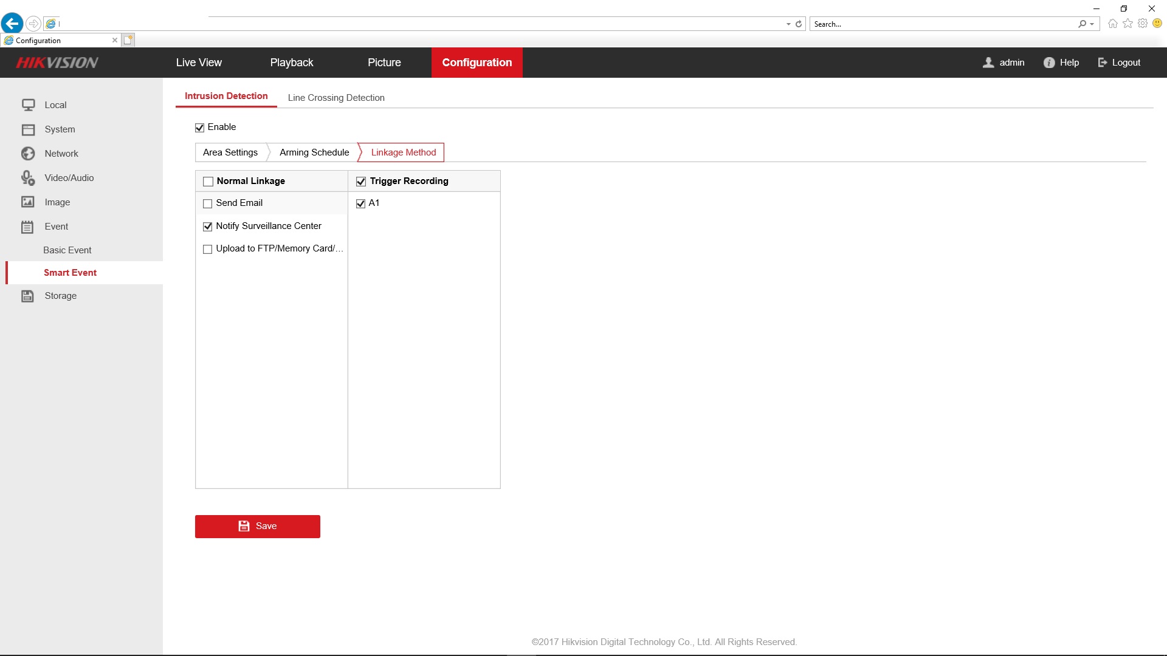Click the Network globe icon
This screenshot has height=656, width=1167.
[28, 154]
